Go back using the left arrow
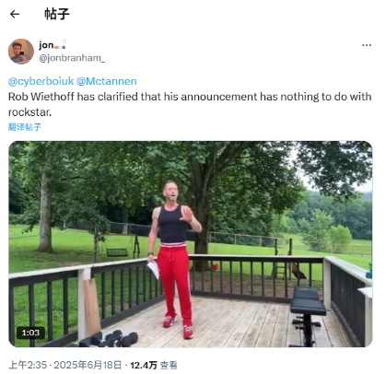This screenshot has width=386, height=374. [x=15, y=14]
